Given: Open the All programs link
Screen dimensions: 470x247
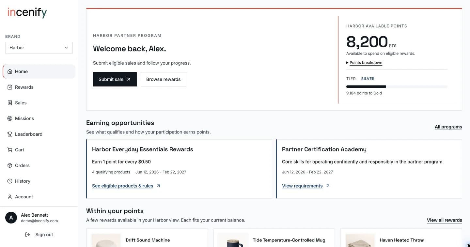Looking at the screenshot, I should pyautogui.click(x=448, y=127).
